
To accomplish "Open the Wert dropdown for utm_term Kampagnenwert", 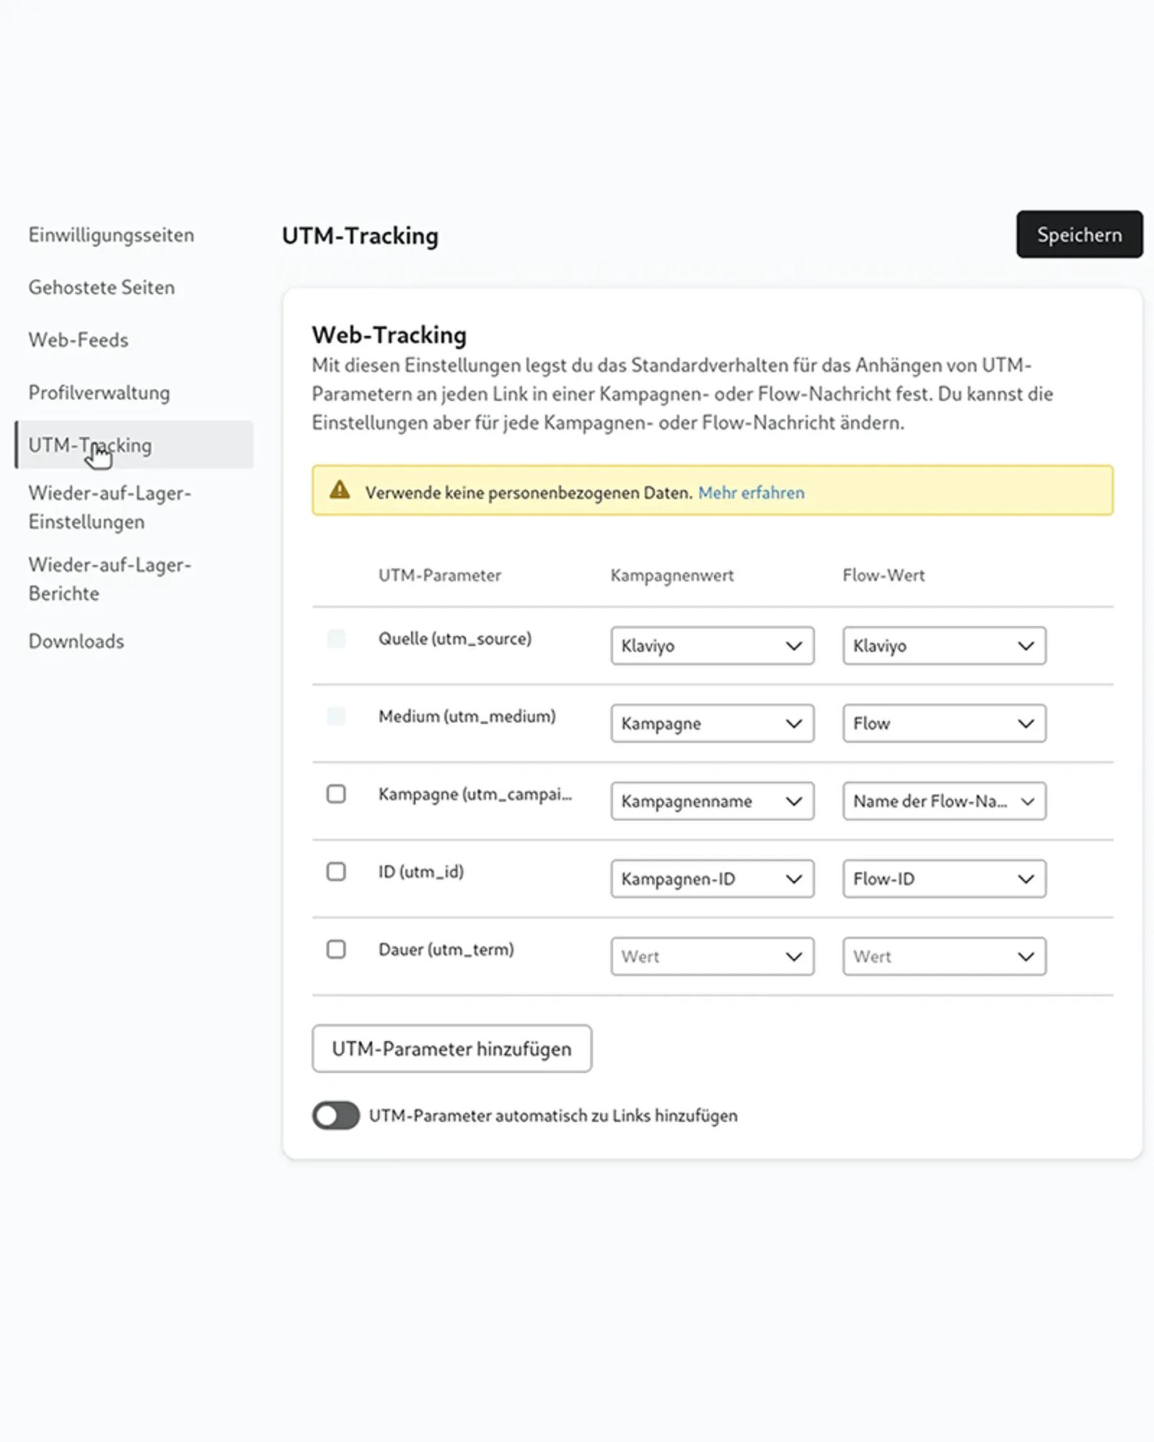I will click(712, 956).
